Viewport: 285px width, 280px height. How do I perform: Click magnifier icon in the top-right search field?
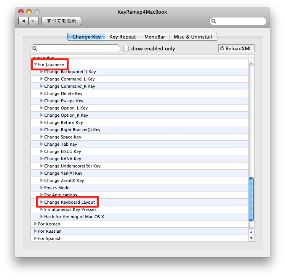point(214,21)
